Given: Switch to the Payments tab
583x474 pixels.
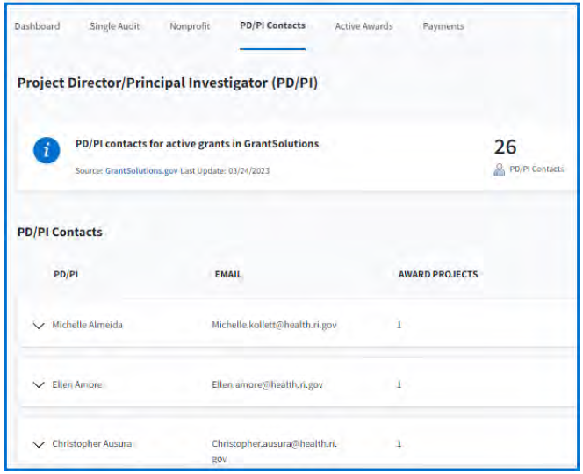Looking at the screenshot, I should [443, 26].
